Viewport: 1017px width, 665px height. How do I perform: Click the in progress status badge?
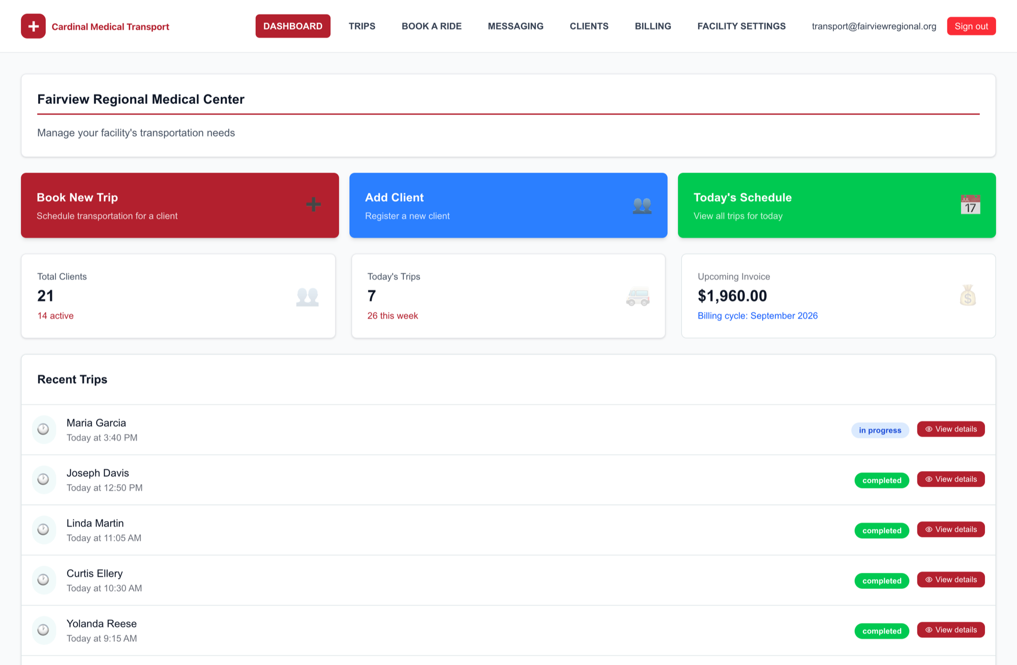click(x=880, y=430)
